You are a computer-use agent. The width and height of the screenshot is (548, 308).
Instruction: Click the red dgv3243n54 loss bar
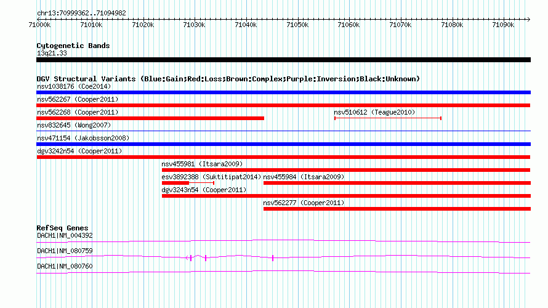(x=346, y=196)
